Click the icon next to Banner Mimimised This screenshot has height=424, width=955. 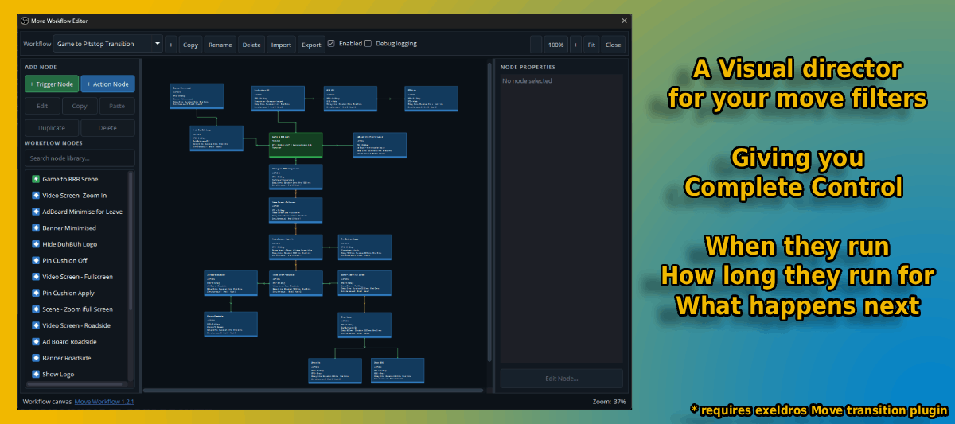(x=36, y=228)
